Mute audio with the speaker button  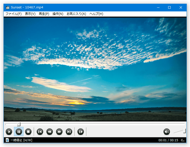coord(167,132)
